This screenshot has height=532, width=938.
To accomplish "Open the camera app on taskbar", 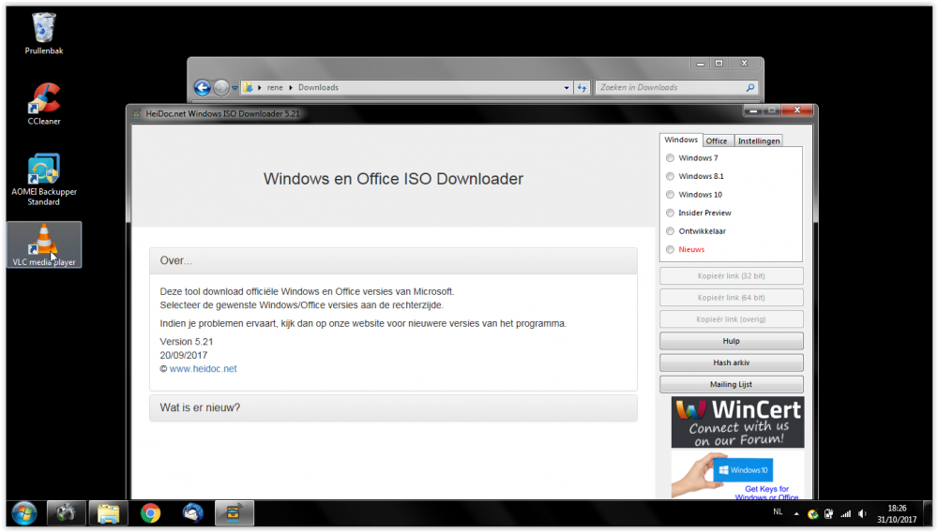I will pyautogui.click(x=66, y=513).
